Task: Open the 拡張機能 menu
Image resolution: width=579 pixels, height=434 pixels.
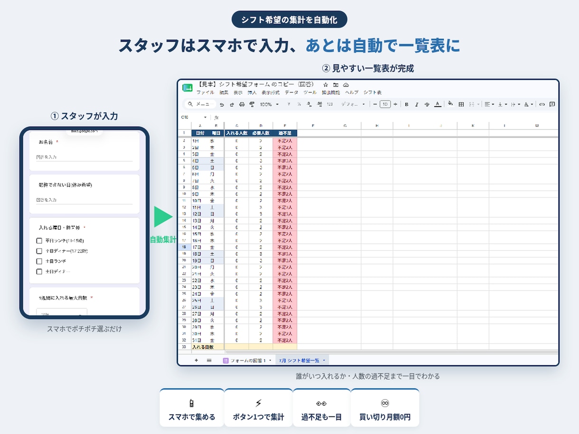Action: click(331, 92)
